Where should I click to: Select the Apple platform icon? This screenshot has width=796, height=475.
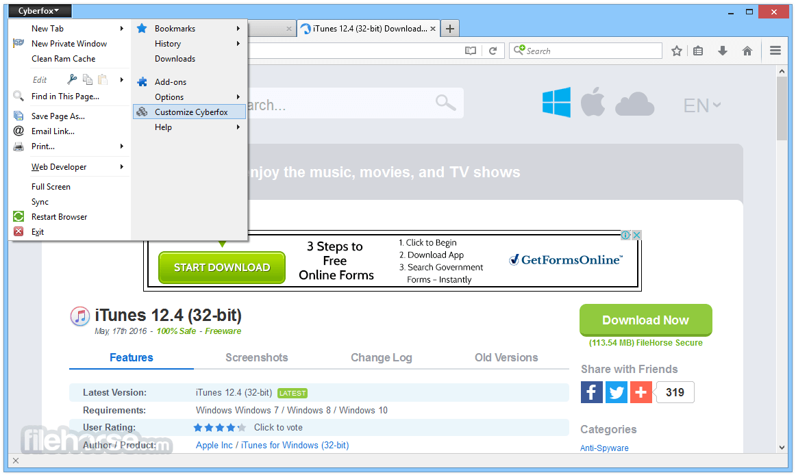pos(593,101)
